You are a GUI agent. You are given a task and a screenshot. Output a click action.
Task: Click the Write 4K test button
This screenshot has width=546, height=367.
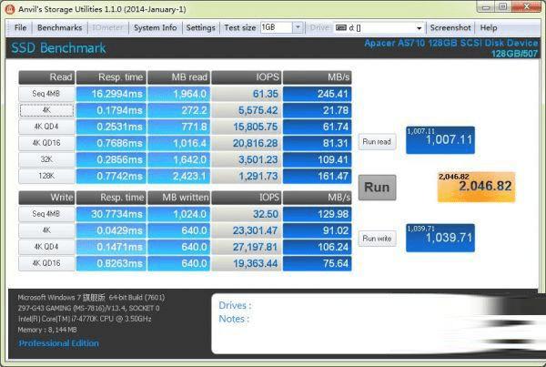(x=46, y=230)
